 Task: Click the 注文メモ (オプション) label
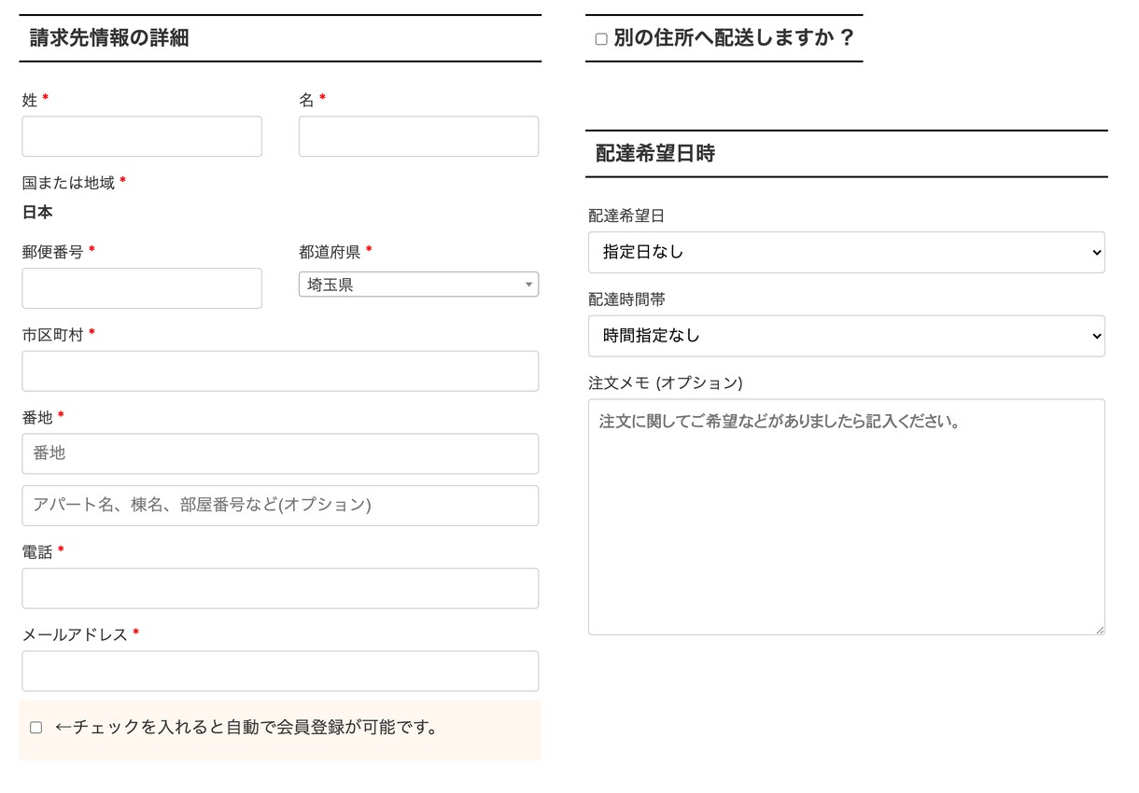pos(666,383)
